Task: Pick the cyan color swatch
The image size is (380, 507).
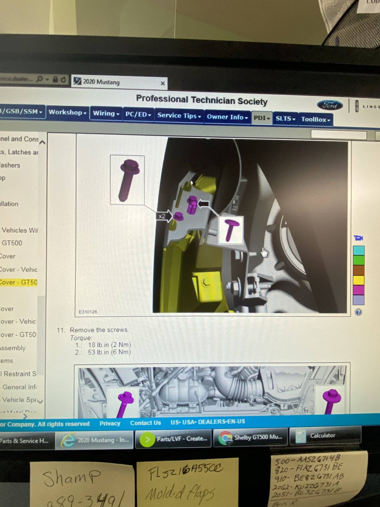Action: click(x=359, y=250)
